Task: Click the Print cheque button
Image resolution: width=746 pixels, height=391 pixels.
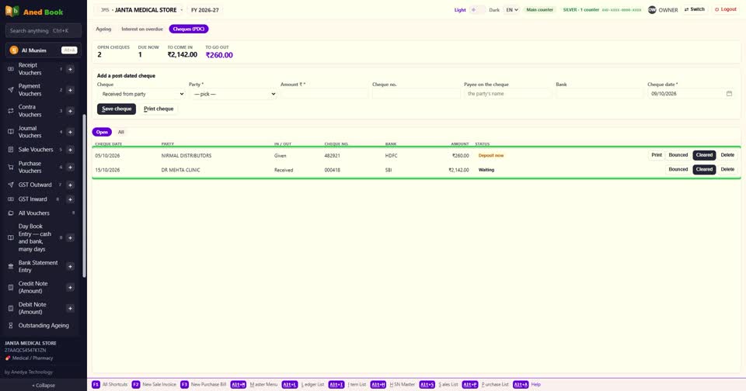Action: (159, 109)
